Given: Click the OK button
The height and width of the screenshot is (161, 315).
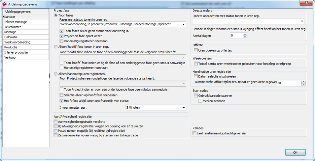Looking at the screenshot, I should (x=295, y=152).
